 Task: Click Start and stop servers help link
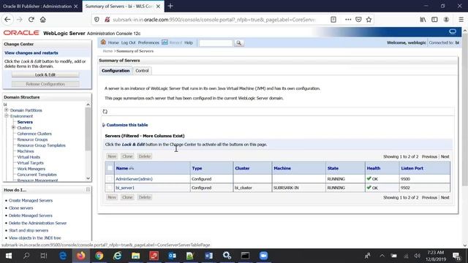(29, 230)
